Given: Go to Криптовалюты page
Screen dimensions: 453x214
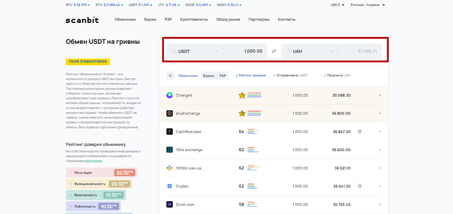Looking at the screenshot, I should click(x=194, y=19).
